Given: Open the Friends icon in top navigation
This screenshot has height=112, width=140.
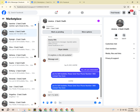Looking at the screenshot, I should tap(69, 13).
